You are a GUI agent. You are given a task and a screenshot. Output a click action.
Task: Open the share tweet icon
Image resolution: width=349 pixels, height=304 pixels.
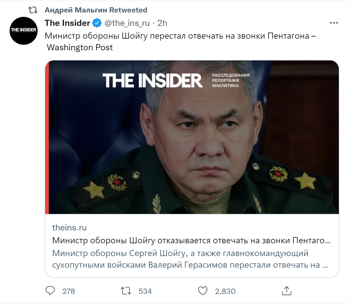pos(287,291)
